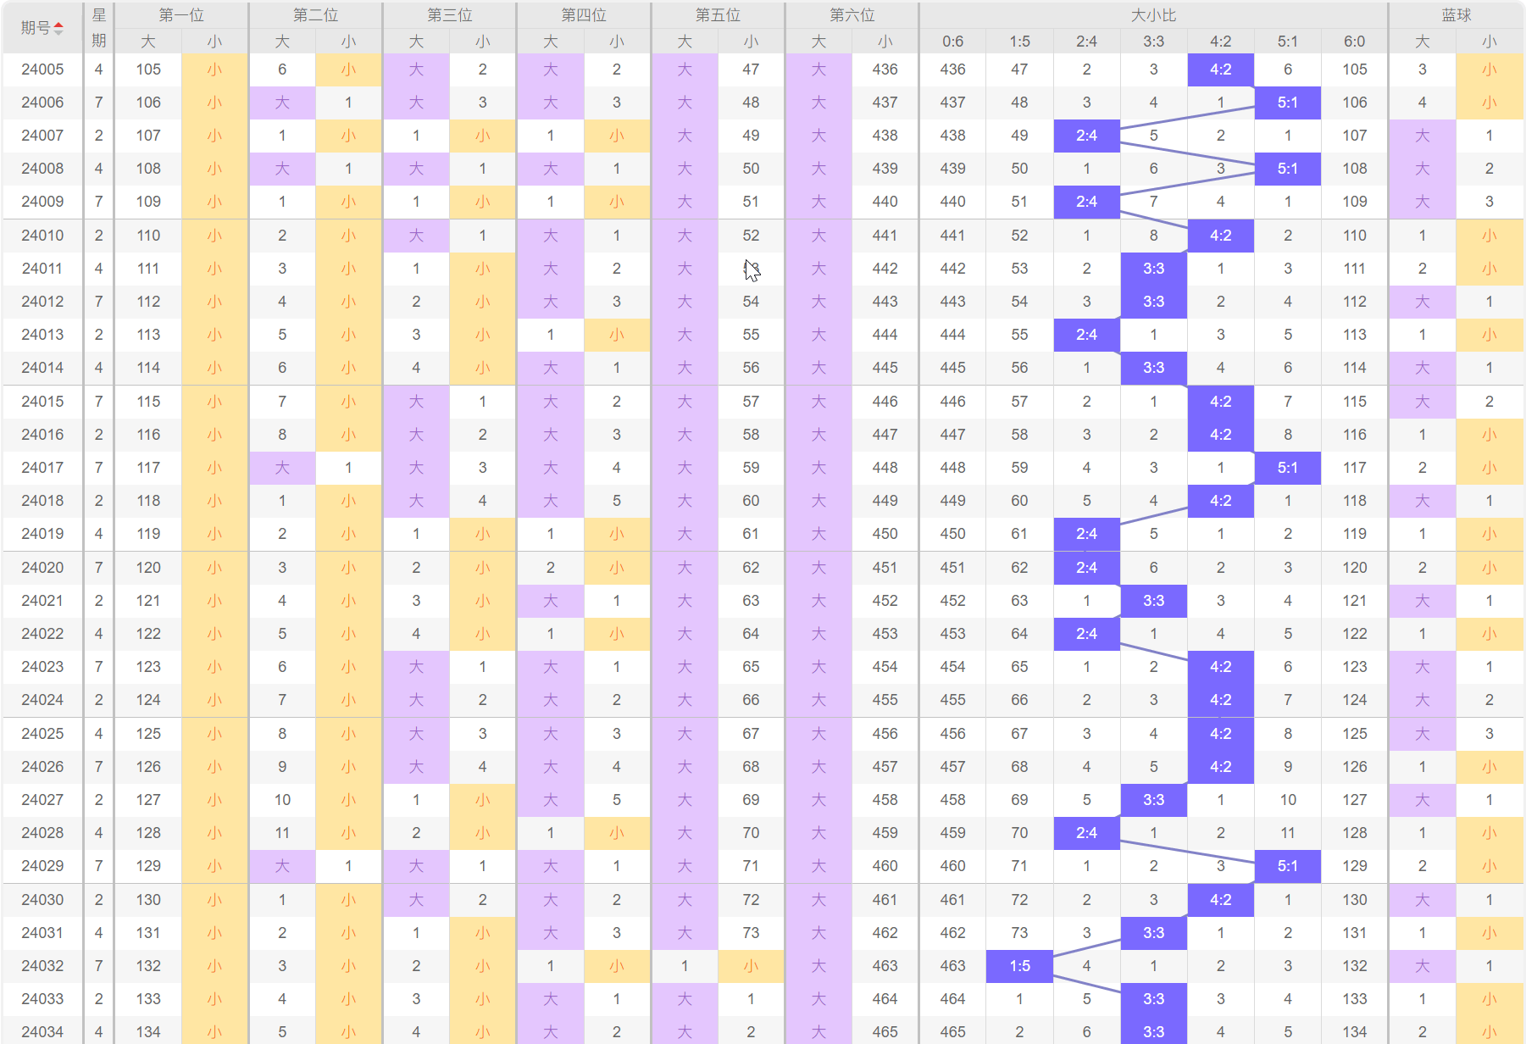The height and width of the screenshot is (1044, 1526).
Task: Click the 大 sub-header under 第五位
Action: tap(685, 42)
